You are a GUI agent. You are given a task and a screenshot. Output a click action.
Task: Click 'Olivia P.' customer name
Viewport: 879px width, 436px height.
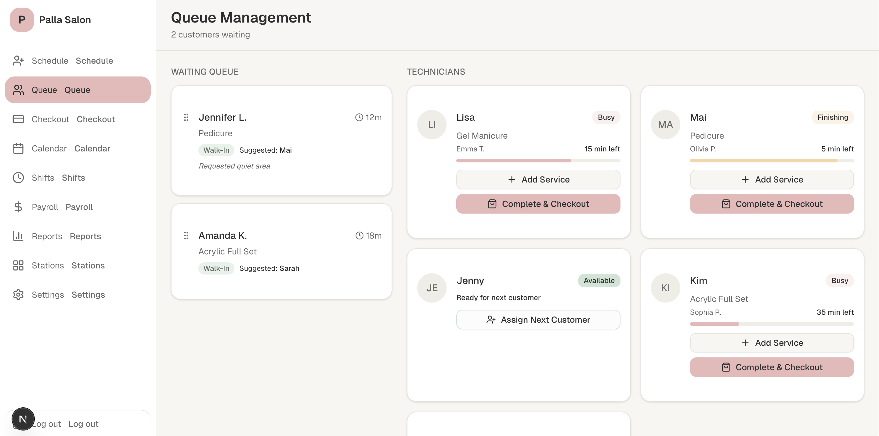point(703,149)
